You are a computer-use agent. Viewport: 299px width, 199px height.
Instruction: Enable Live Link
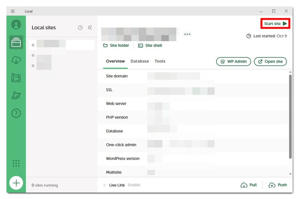pos(134,185)
